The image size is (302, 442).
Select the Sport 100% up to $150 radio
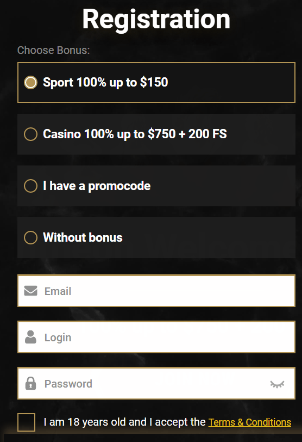(x=30, y=82)
